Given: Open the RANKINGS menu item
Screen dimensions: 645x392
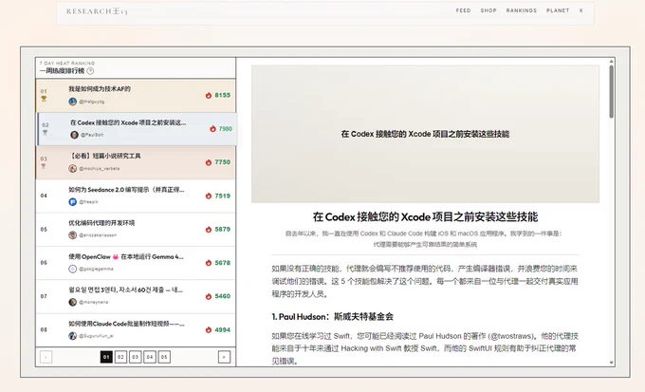Looking at the screenshot, I should pyautogui.click(x=522, y=10).
